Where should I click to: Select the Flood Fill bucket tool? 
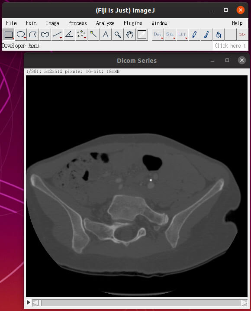tap(219, 35)
